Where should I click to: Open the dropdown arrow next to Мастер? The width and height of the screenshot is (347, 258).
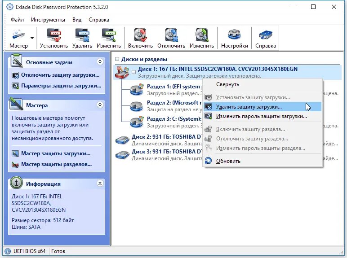coord(32,38)
